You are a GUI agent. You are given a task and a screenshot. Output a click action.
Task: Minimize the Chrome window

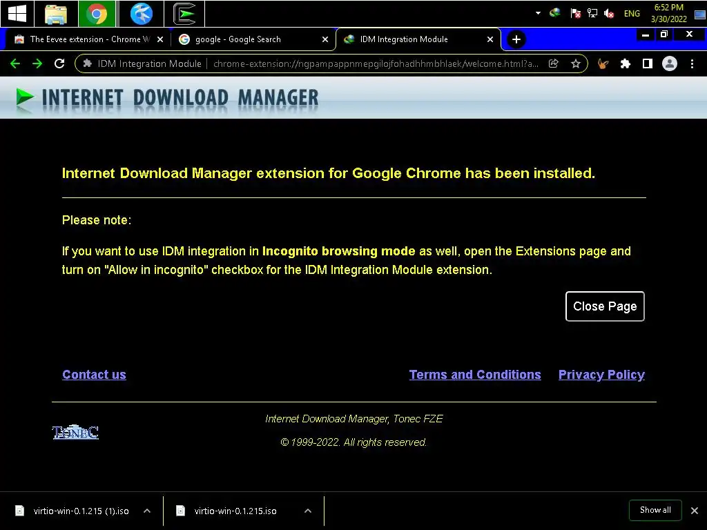(646, 35)
